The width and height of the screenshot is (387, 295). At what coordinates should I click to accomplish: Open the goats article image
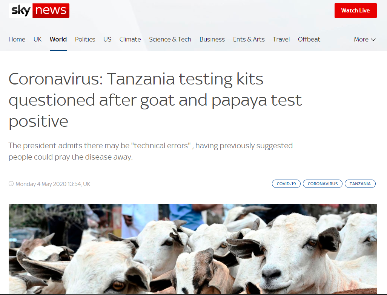tap(193, 249)
